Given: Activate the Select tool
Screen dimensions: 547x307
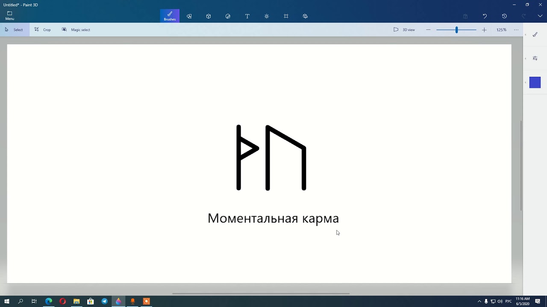Looking at the screenshot, I should [14, 30].
